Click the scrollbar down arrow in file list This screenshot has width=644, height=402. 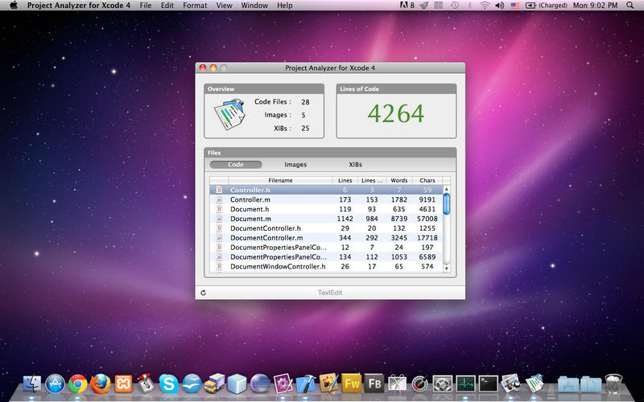tap(447, 269)
